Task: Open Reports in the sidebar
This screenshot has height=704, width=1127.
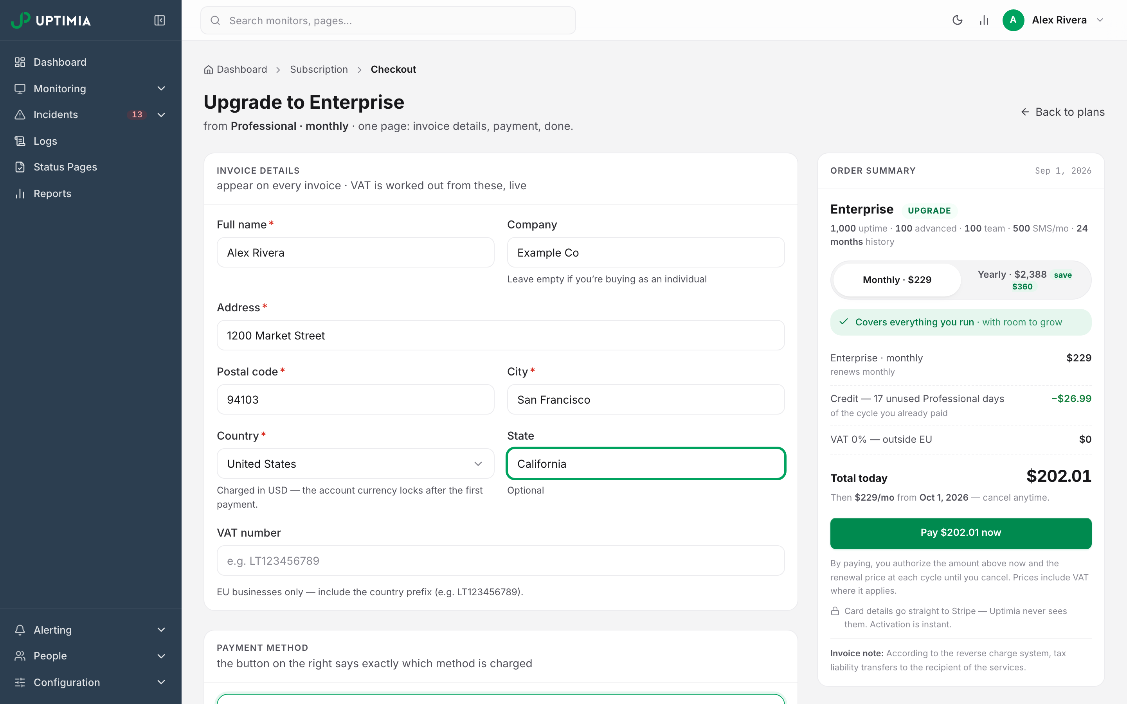Action: click(x=91, y=194)
